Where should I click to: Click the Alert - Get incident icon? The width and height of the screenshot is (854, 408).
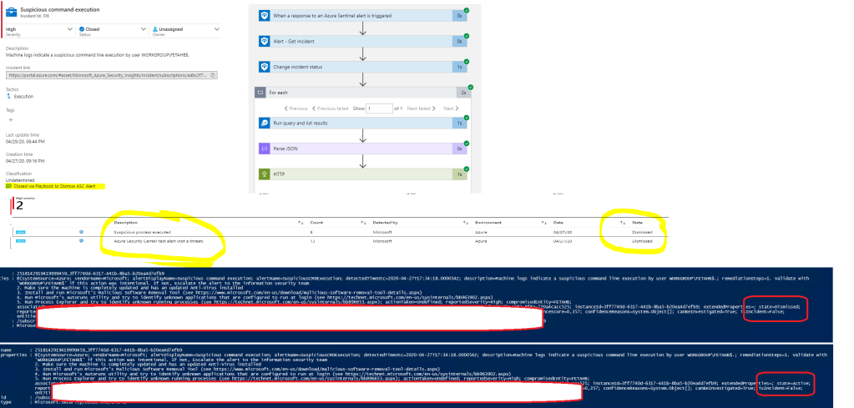263,41
